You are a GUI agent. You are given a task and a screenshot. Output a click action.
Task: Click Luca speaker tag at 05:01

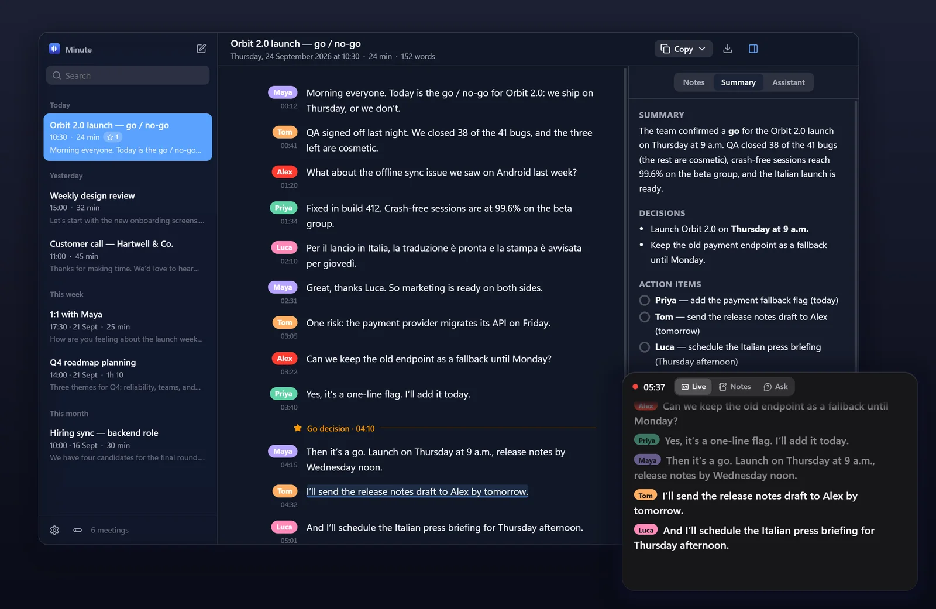(x=284, y=527)
